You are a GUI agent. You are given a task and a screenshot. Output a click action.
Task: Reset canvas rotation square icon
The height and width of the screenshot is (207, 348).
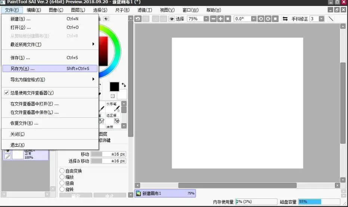point(275,19)
